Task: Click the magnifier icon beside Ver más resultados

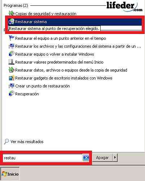Action: click(x=6, y=141)
